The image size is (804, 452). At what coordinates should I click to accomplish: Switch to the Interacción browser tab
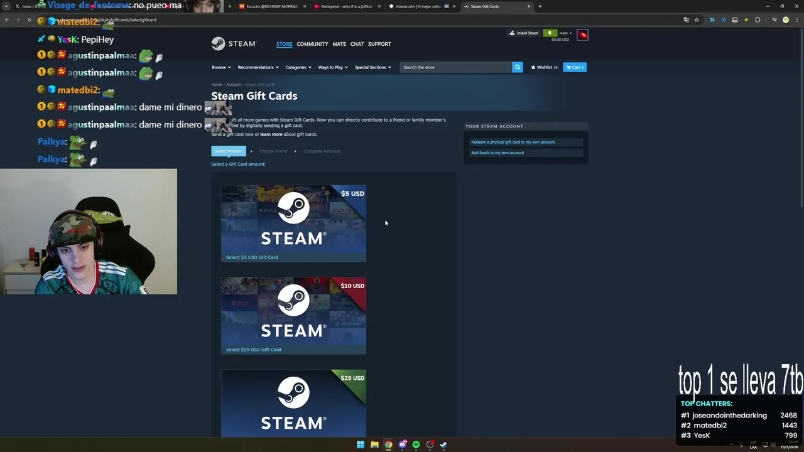point(422,6)
